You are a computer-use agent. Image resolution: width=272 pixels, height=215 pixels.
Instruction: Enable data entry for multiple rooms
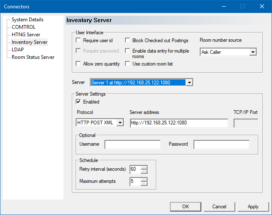click(128, 51)
